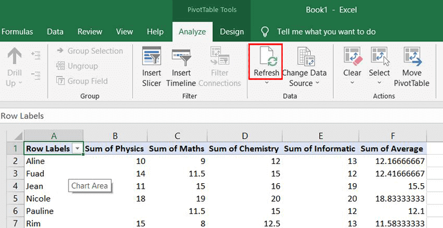The width and height of the screenshot is (443, 228).
Task: Open the Review ribbon tab
Action: 90,32
